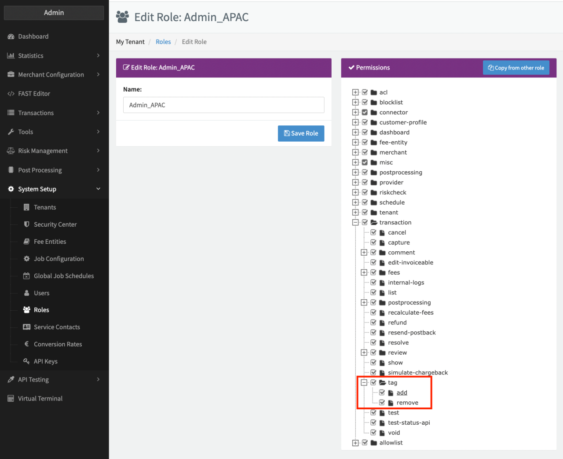Toggle the tag remove permission checkbox
563x459 pixels.
[382, 403]
